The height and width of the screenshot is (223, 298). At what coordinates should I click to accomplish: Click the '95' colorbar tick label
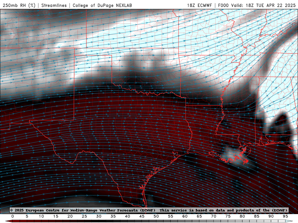(285, 216)
